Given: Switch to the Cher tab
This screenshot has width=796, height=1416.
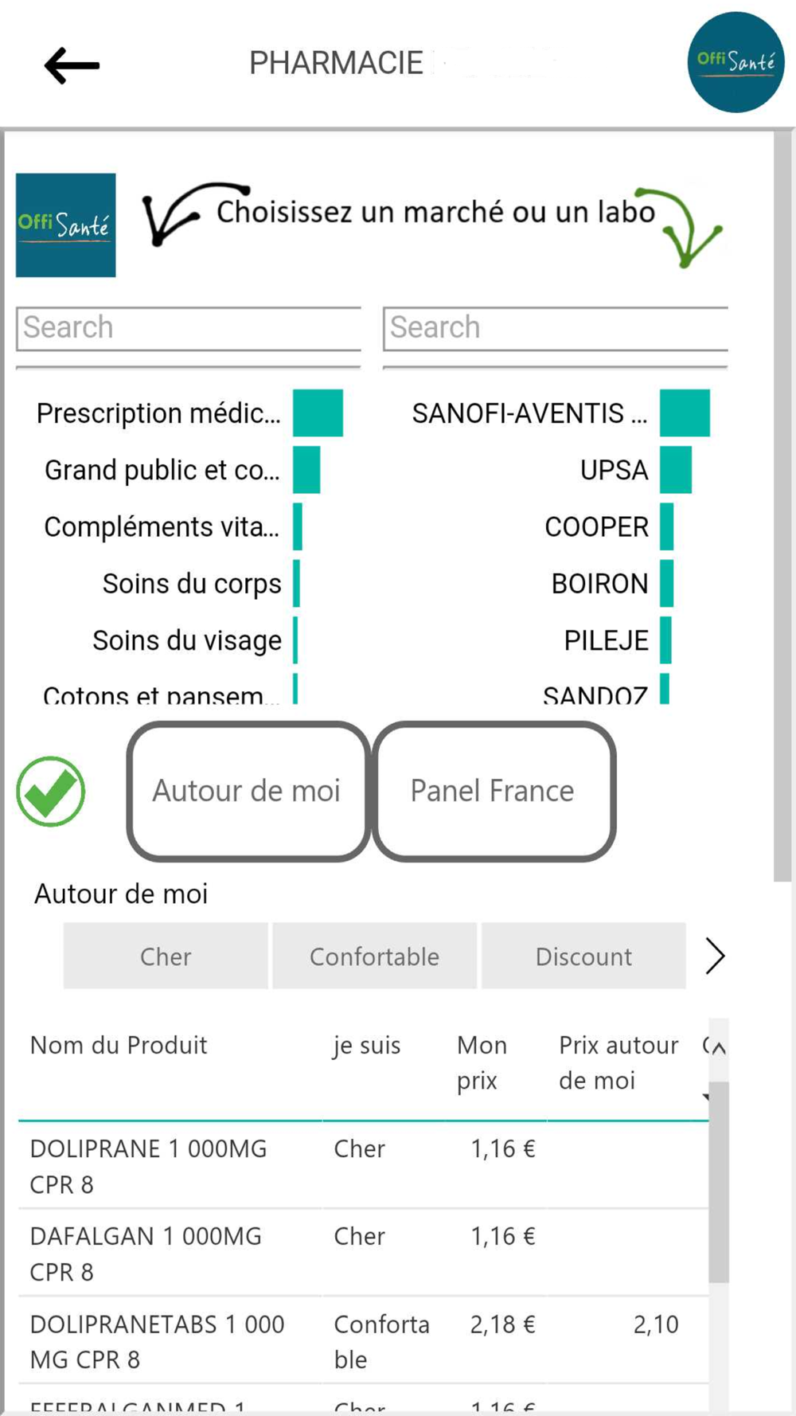Looking at the screenshot, I should pos(166,956).
